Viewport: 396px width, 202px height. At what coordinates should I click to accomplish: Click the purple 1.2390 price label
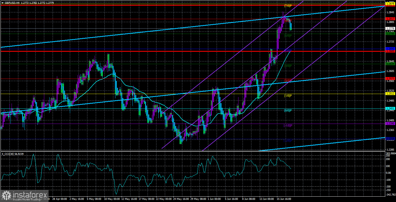[390, 123]
